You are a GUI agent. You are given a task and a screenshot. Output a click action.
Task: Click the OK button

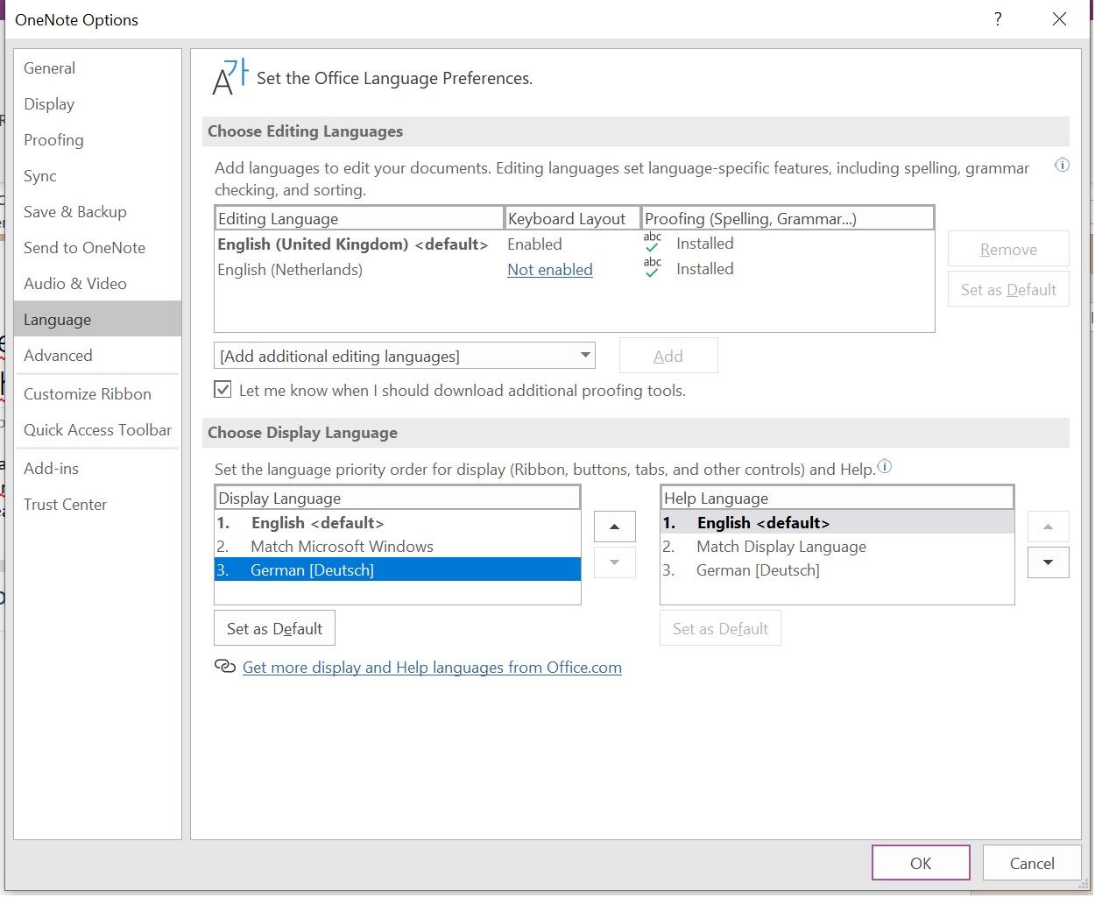(x=921, y=862)
